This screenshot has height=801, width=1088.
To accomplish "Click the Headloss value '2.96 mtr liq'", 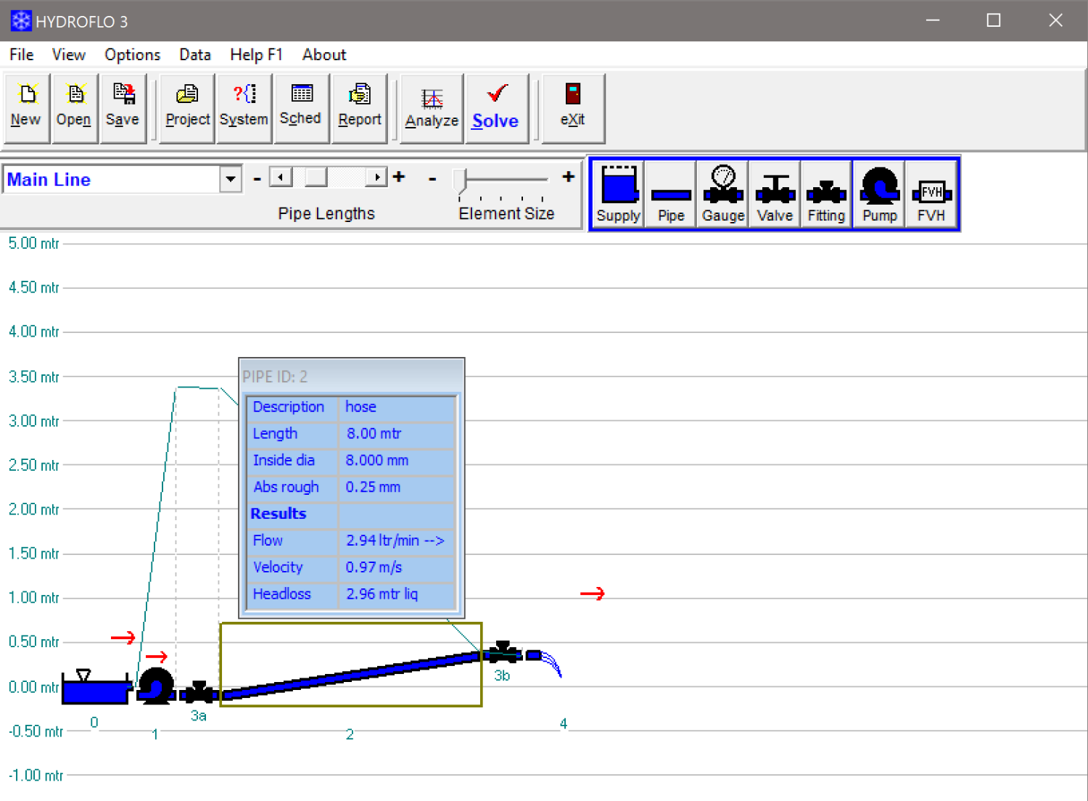I will click(x=382, y=594).
